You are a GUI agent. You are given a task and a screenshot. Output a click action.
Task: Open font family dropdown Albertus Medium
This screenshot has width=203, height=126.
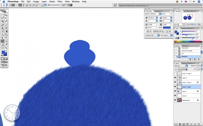pos(160,14)
